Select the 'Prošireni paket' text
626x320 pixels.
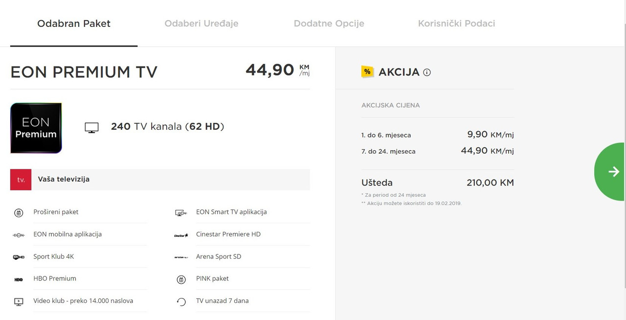pos(56,212)
